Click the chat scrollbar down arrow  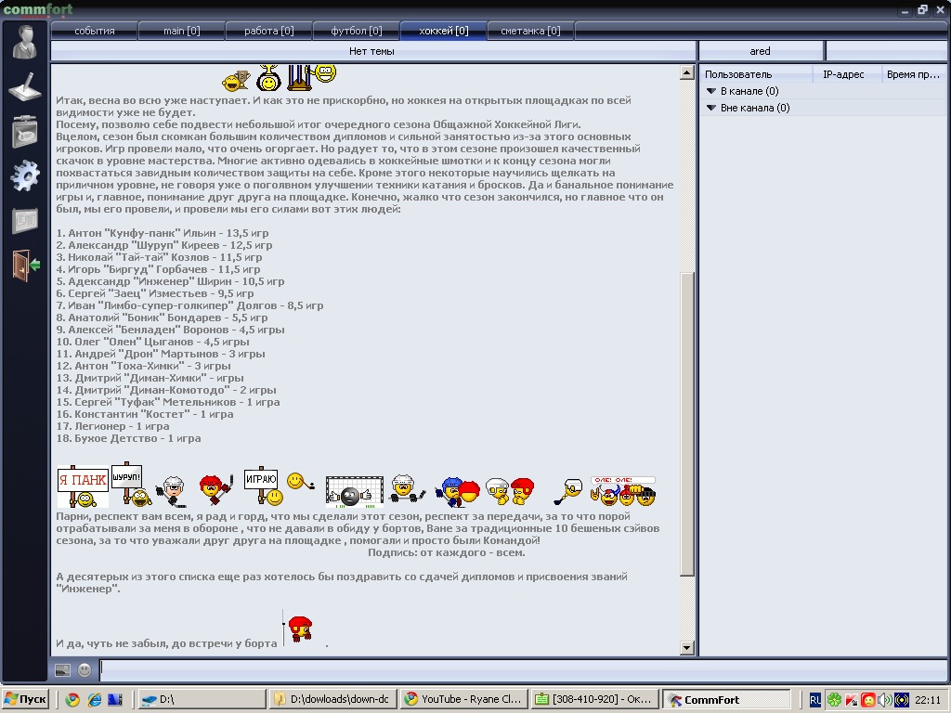(x=687, y=648)
